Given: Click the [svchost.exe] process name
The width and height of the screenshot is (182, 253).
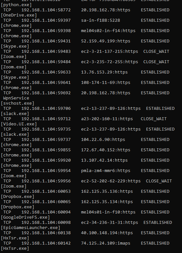Looking at the screenshot, I should click(18, 103).
